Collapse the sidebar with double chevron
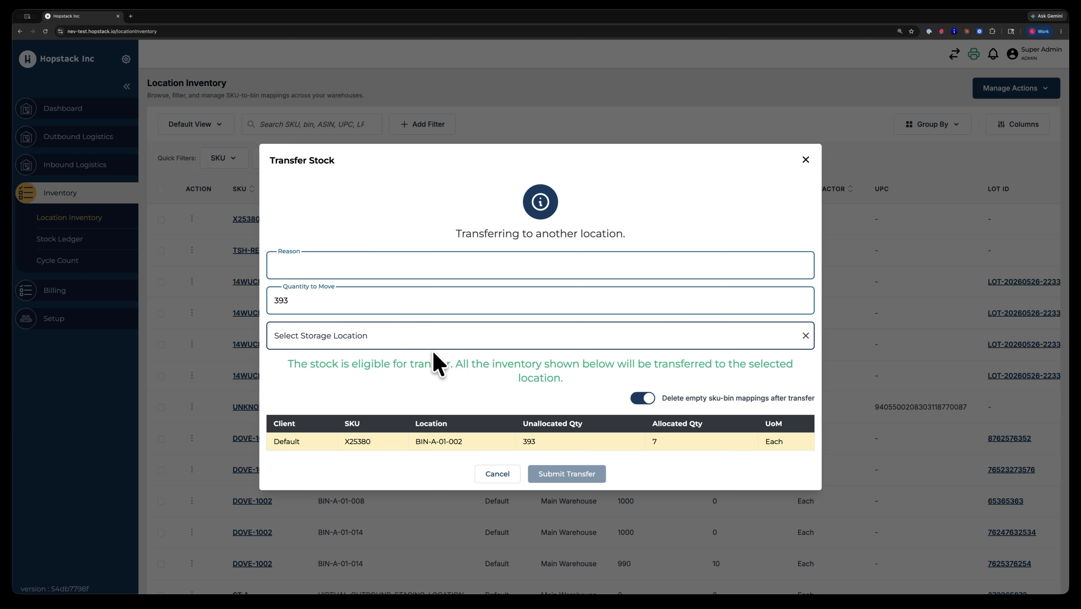1081x609 pixels. tap(127, 87)
